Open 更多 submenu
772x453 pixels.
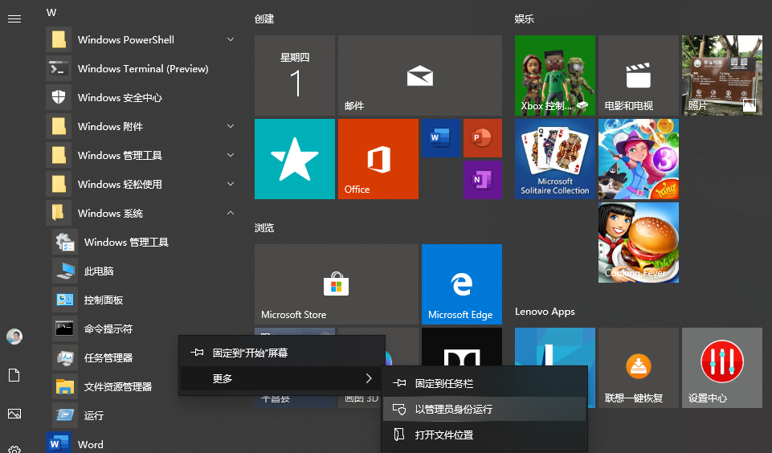(x=282, y=378)
